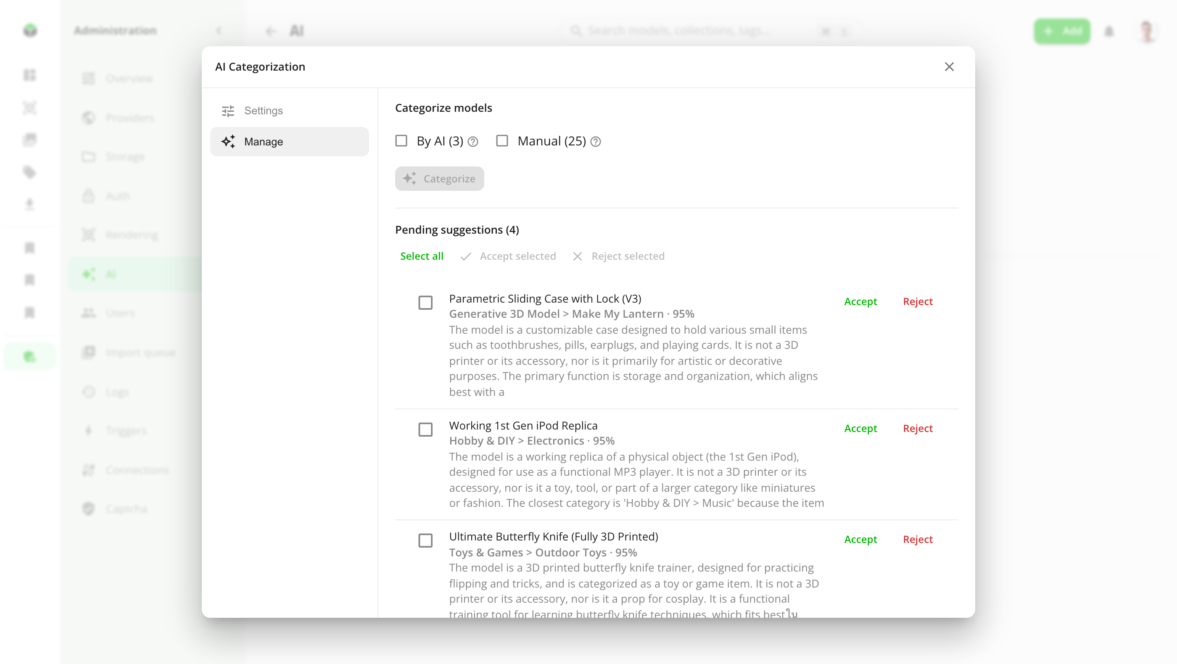
Task: Open Auth in Administration menu
Action: [135, 196]
